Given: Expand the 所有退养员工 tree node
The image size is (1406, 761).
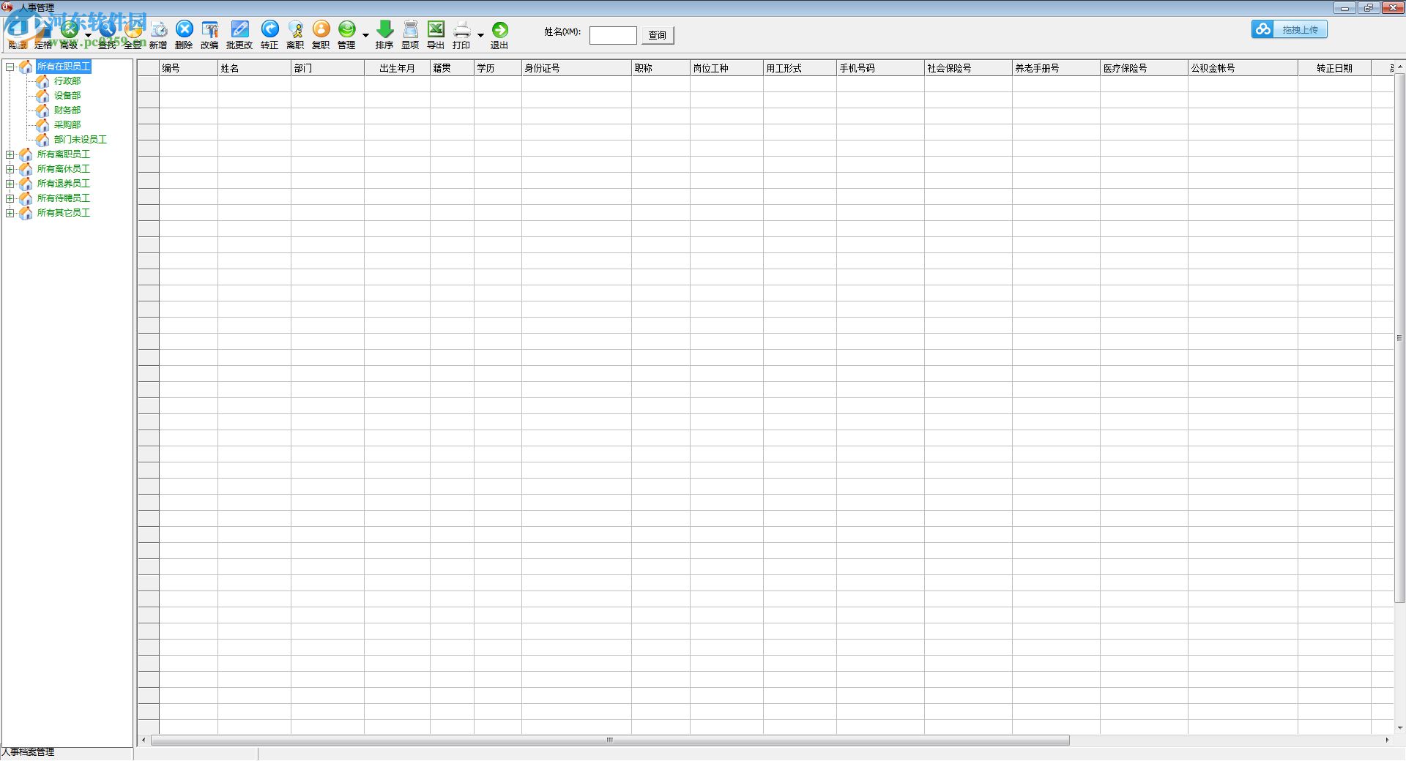Looking at the screenshot, I should click(x=10, y=184).
